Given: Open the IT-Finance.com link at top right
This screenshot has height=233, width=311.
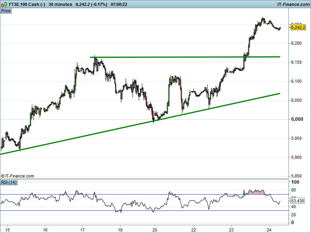Looking at the screenshot, I should [x=293, y=4].
